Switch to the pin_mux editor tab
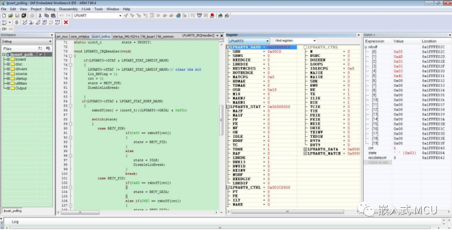This screenshot has width=452, height=230. tap(62, 36)
